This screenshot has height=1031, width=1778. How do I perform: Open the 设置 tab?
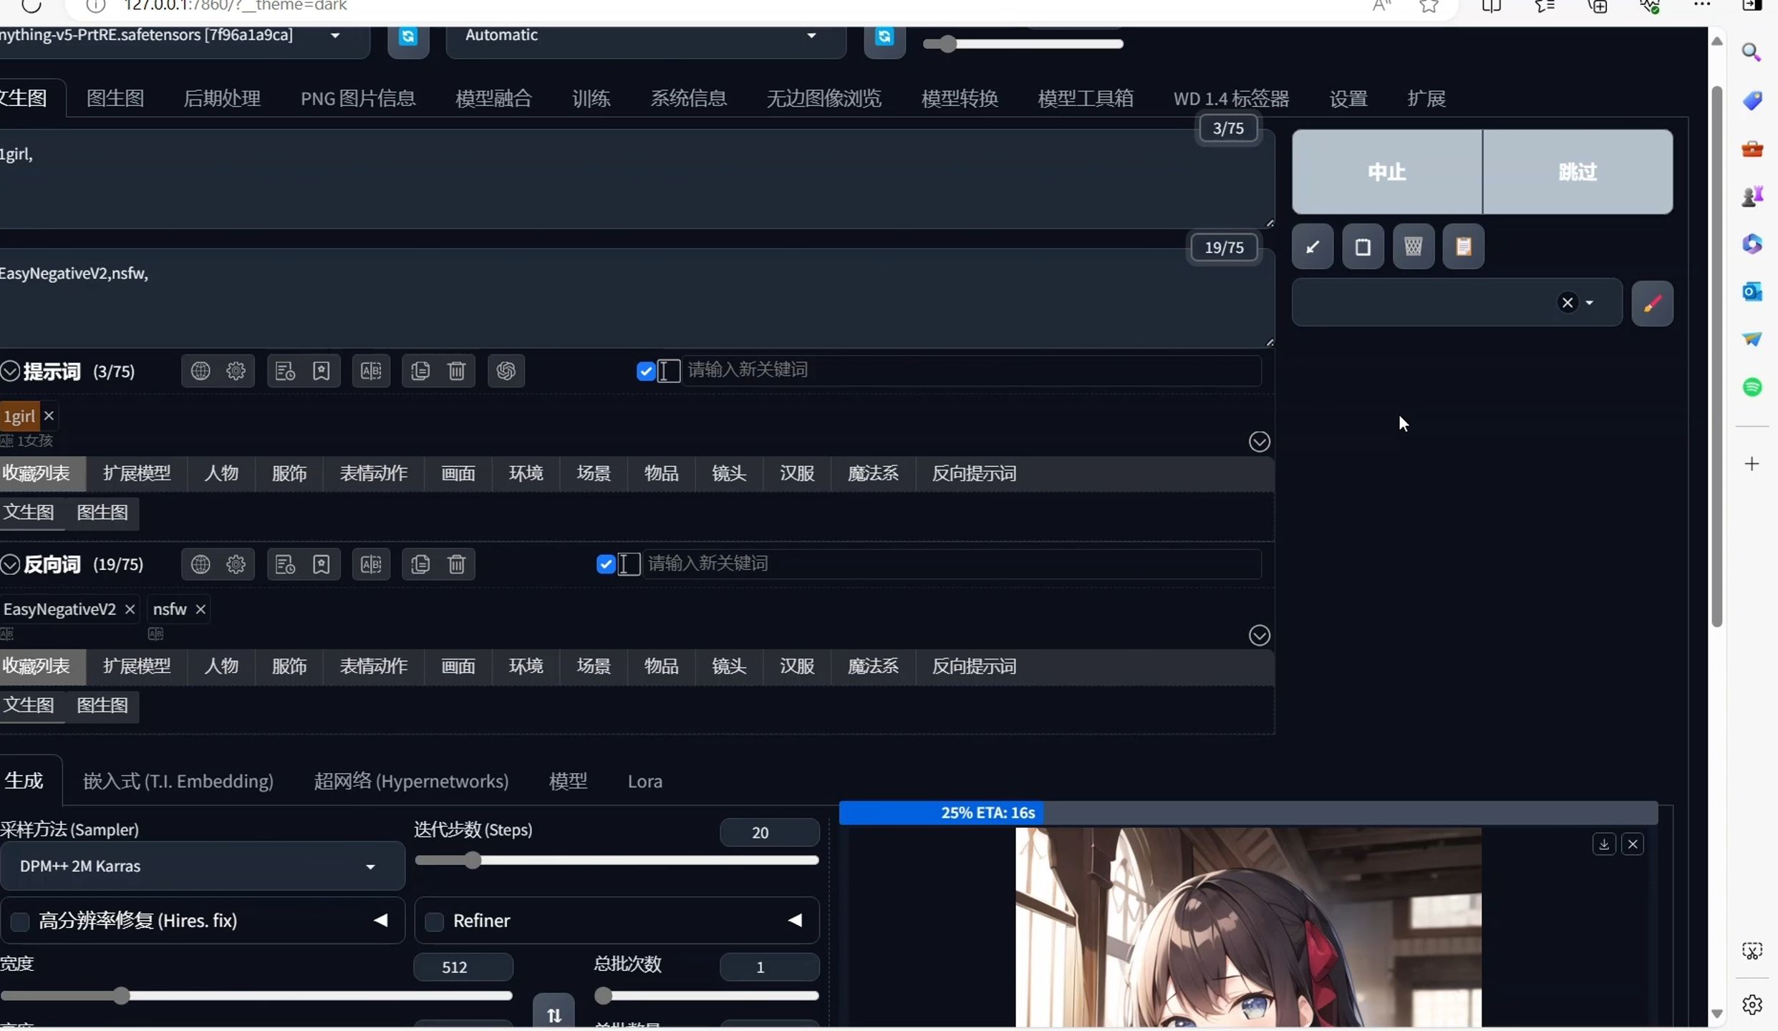point(1348,98)
